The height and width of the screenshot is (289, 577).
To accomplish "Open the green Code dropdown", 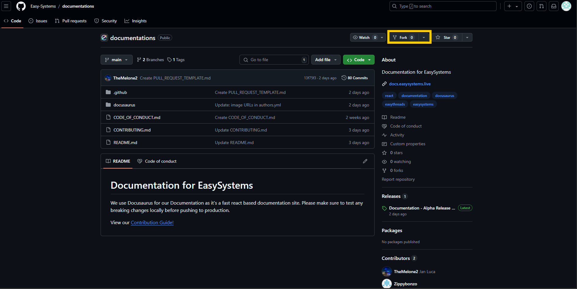I will [x=358, y=60].
